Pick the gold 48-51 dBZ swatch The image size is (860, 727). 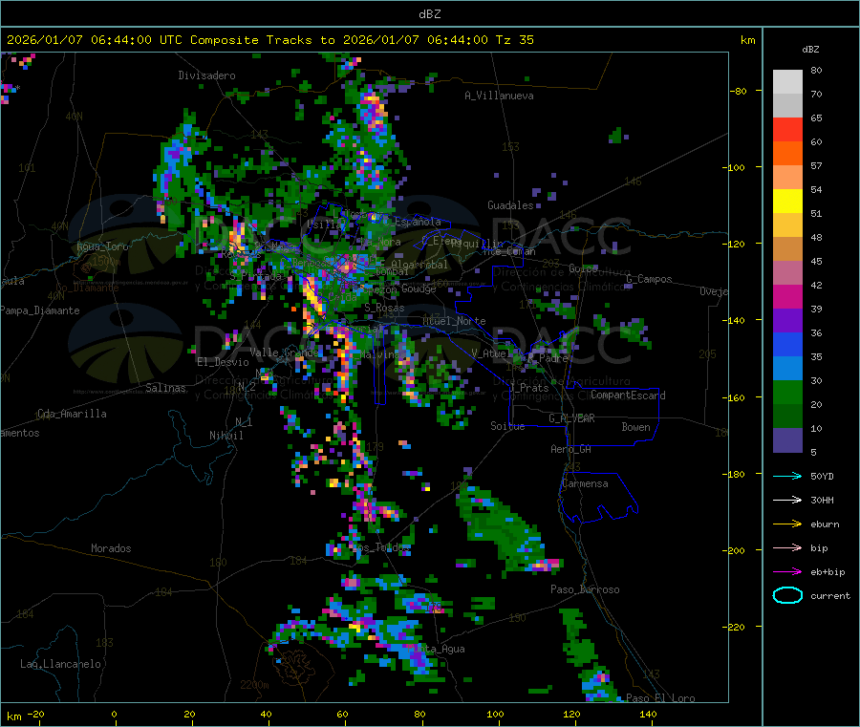(787, 225)
